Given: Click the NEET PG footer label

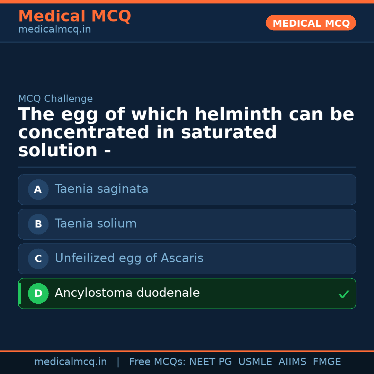Looking at the screenshot, I should tap(211, 362).
